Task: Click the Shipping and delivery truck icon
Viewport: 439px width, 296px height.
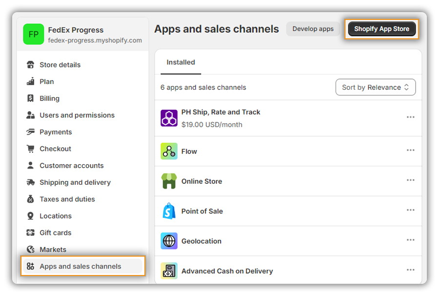Action: click(x=31, y=182)
